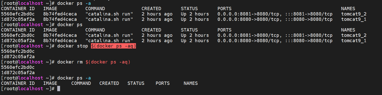Click the highlighted $(docker ps -aq) text
Viewport: 382px width, 95px height.
(x=113, y=46)
